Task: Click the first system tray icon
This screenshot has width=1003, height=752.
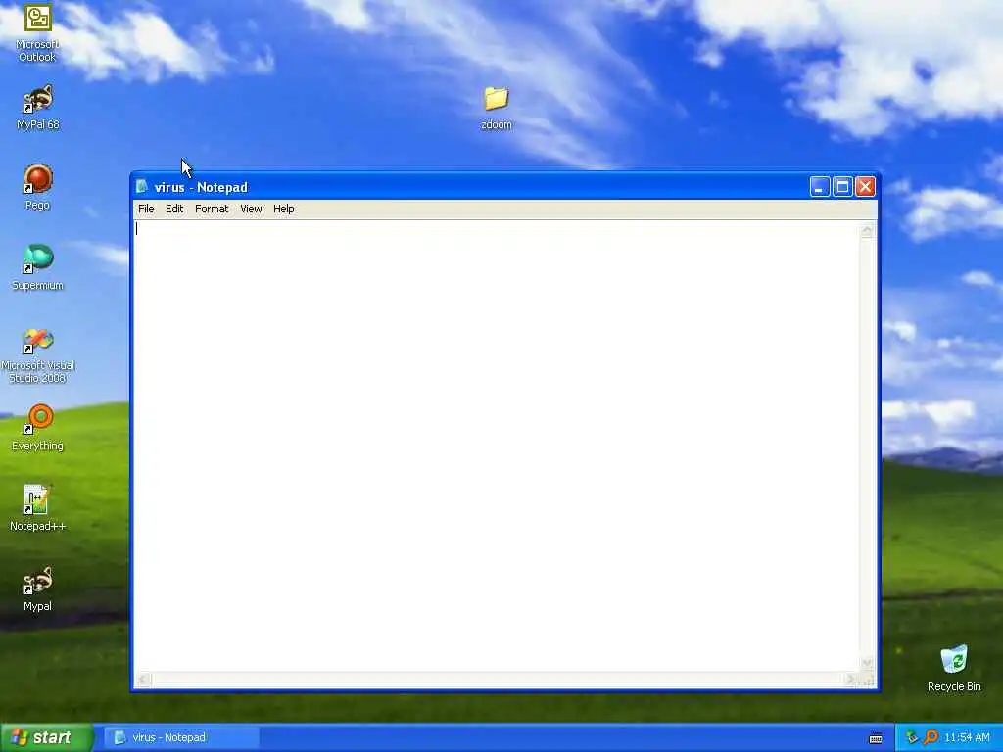Action: pos(912,737)
